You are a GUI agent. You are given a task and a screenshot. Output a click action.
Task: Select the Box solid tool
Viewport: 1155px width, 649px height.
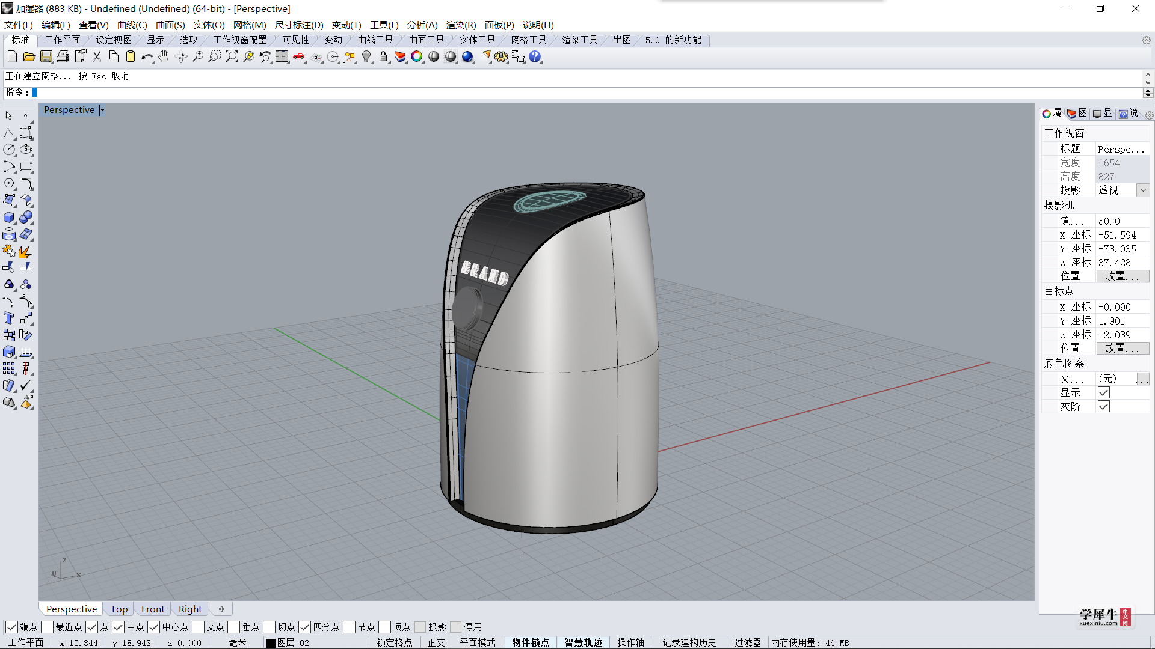pyautogui.click(x=9, y=217)
